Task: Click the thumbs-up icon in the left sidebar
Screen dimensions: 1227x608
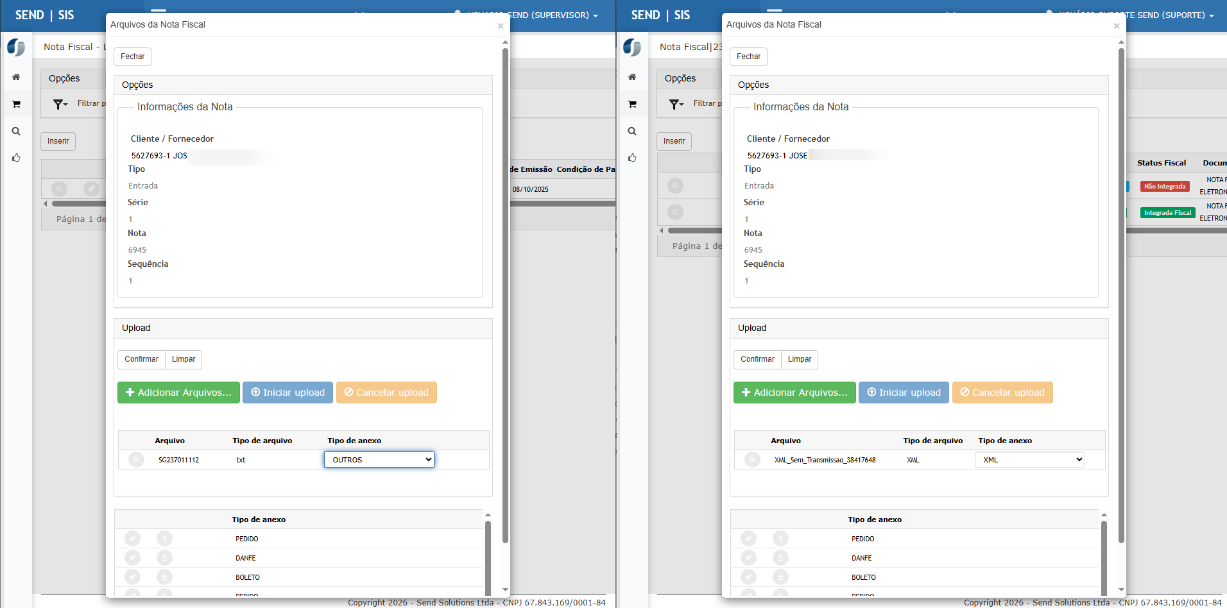Action: tap(16, 158)
